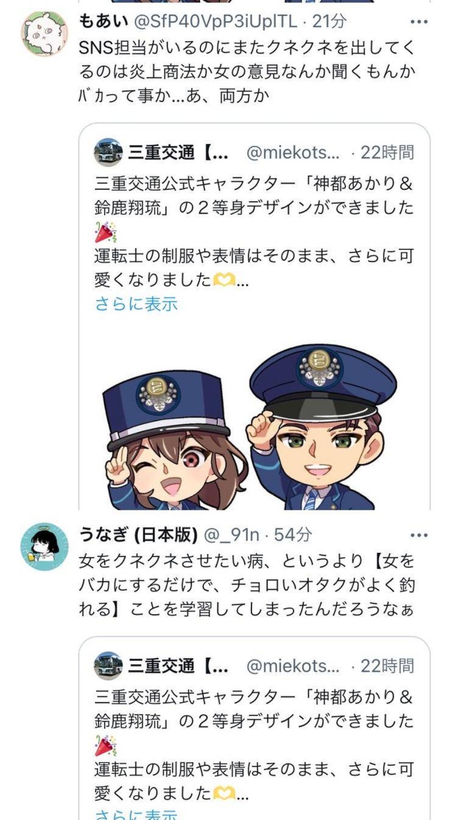Open @SfP40VpP3iUplTL handle link
Image resolution: width=451 pixels, height=820 pixels.
pyautogui.click(x=215, y=21)
